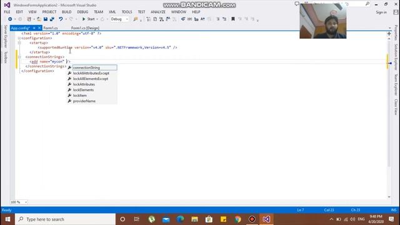Open Google Chrome from the taskbar

point(237,219)
